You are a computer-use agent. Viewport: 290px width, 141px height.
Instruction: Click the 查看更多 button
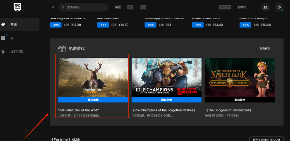(x=265, y=48)
